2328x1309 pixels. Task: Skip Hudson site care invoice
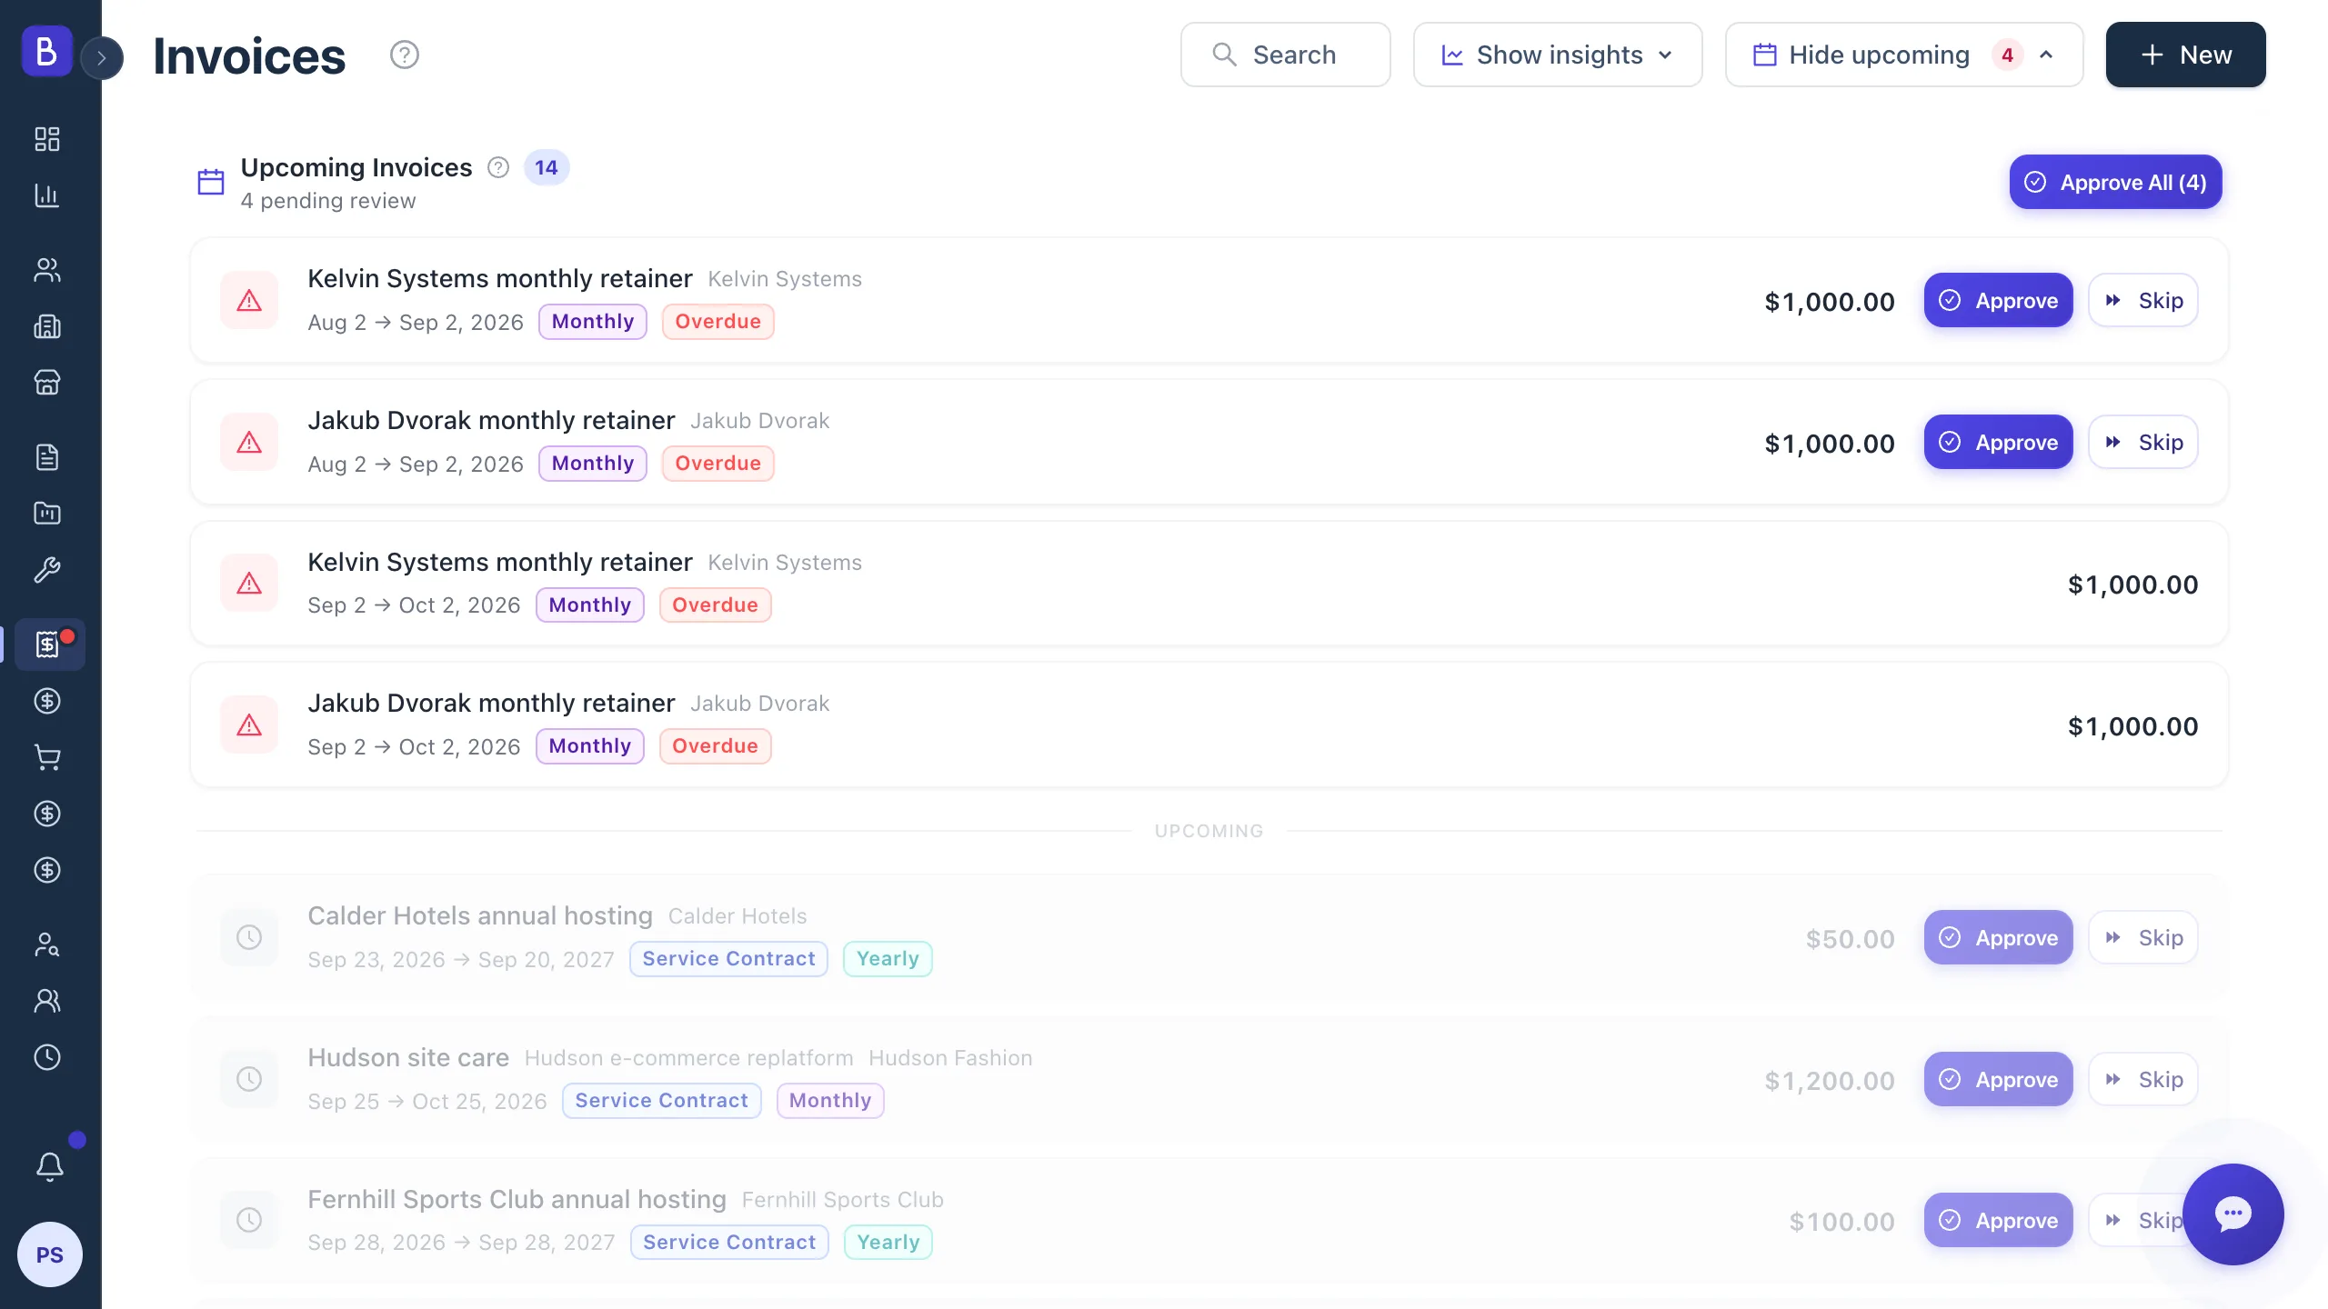[2143, 1079]
